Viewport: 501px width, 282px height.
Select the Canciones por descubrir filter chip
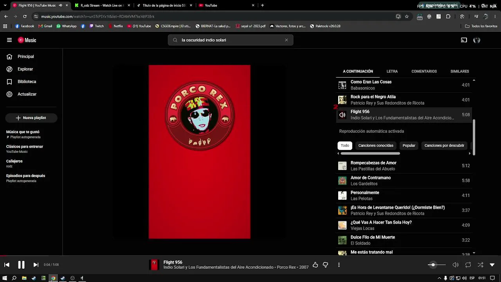coord(444,145)
